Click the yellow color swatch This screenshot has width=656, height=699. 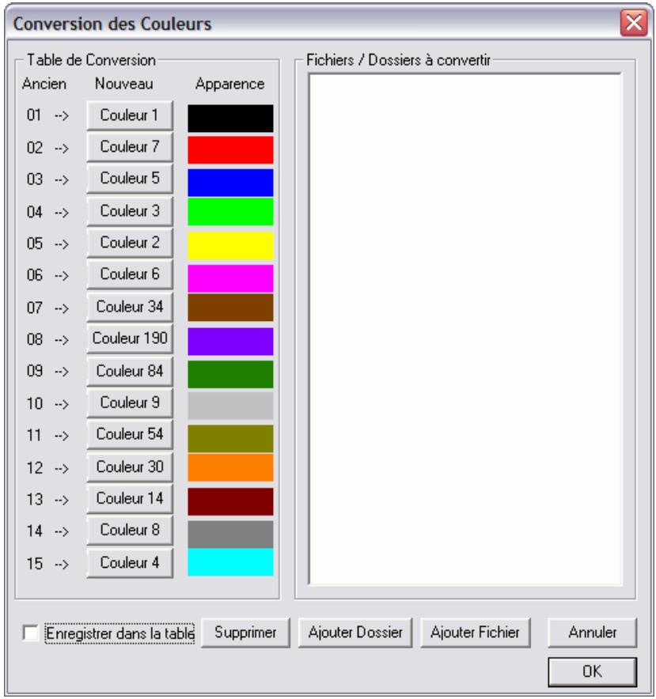tap(230, 246)
